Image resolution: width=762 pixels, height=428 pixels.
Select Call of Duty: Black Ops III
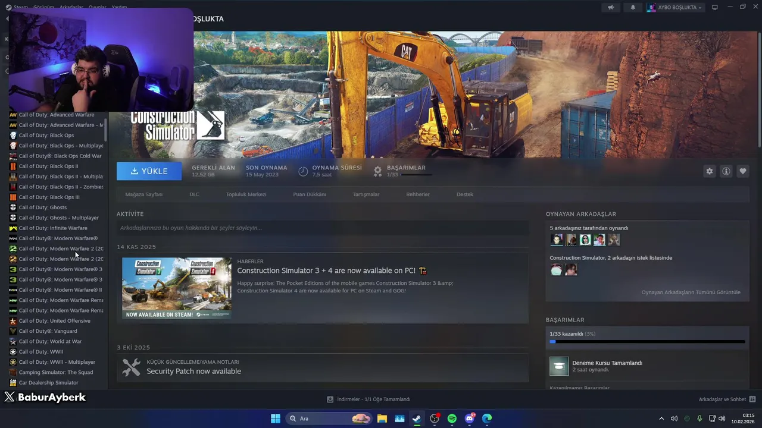(49, 197)
